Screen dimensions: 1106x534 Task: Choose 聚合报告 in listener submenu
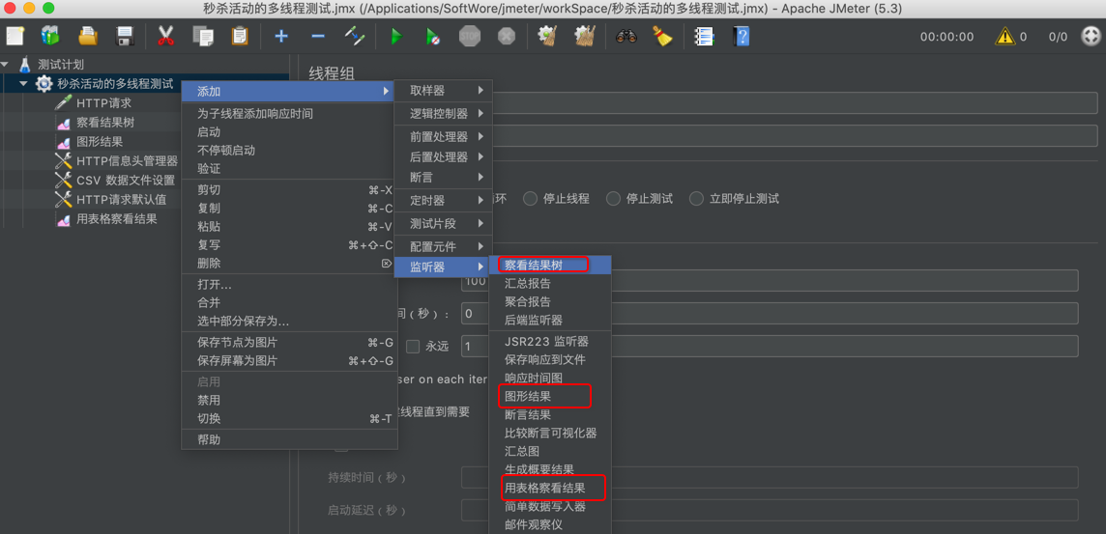point(549,301)
